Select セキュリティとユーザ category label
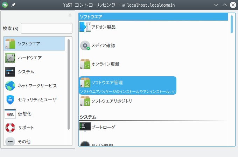The height and width of the screenshot is (157, 238). click(x=37, y=100)
